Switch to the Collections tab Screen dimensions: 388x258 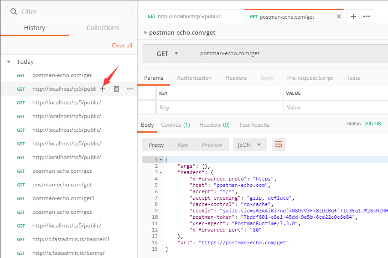click(103, 28)
